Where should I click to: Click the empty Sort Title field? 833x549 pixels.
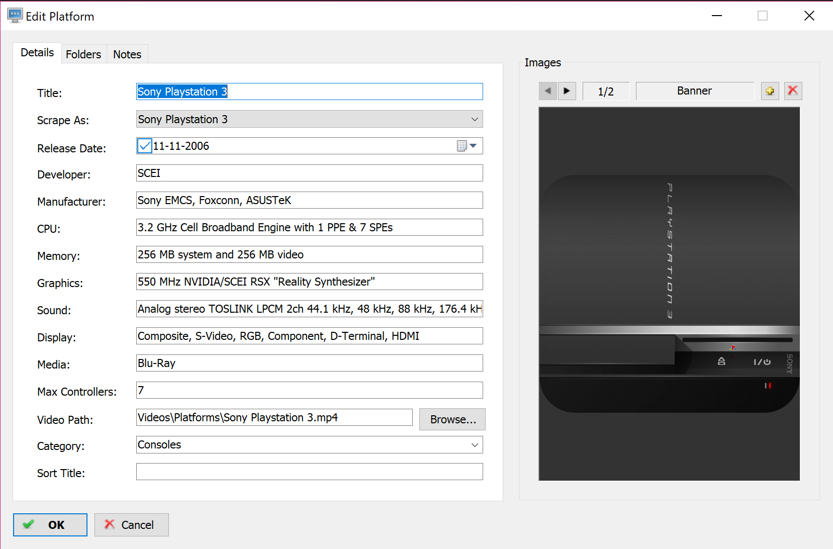310,472
